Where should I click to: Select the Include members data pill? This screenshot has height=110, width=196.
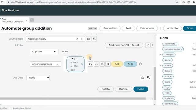click(173, 49)
